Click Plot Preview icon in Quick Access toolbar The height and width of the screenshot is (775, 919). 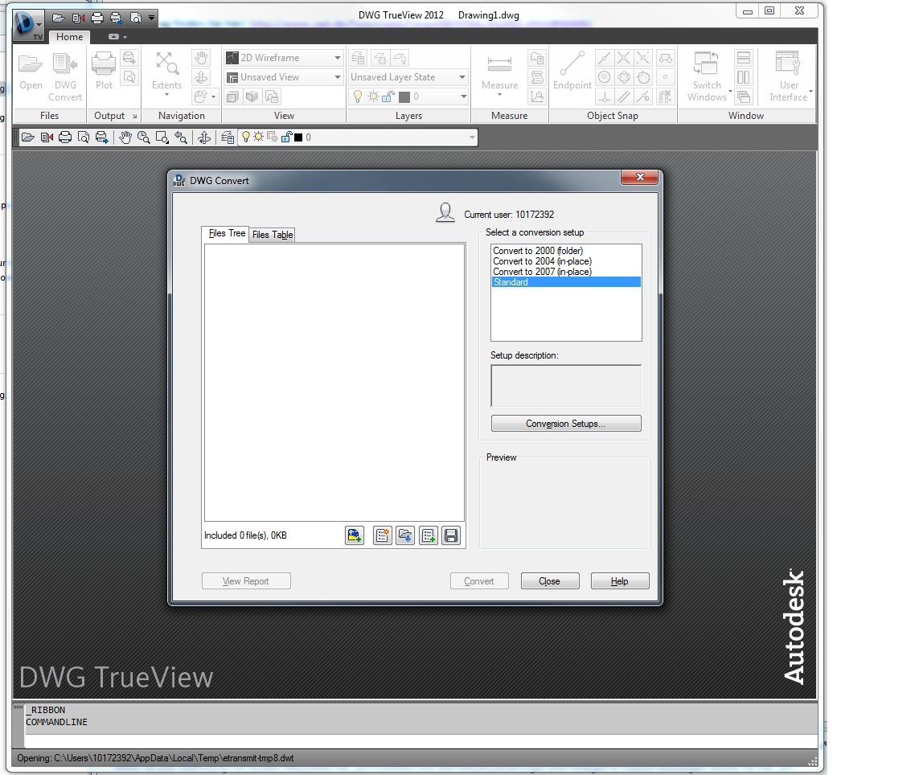coord(135,18)
